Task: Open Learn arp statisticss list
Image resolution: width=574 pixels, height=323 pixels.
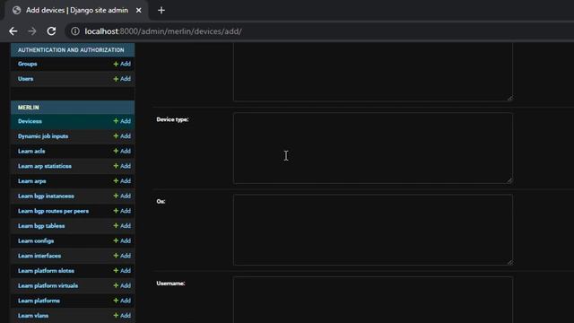Action: coord(45,166)
